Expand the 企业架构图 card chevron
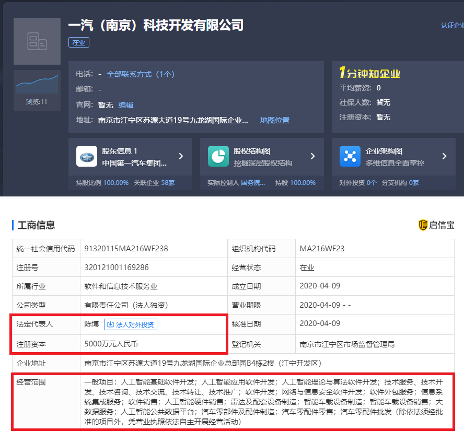Viewport: 464px width, 442px height. click(x=444, y=156)
